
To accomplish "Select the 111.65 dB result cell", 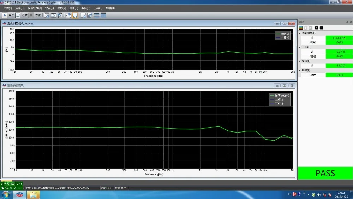I will pos(339,38).
